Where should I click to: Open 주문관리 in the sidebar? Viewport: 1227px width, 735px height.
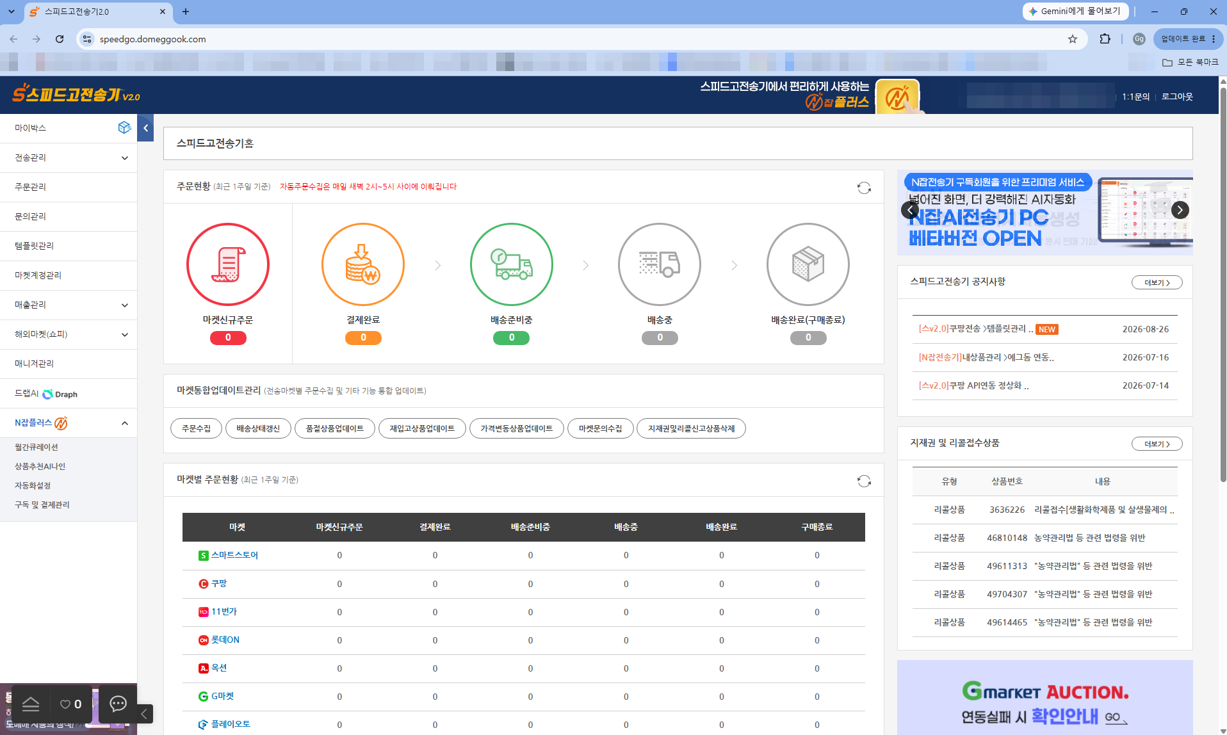(x=69, y=187)
